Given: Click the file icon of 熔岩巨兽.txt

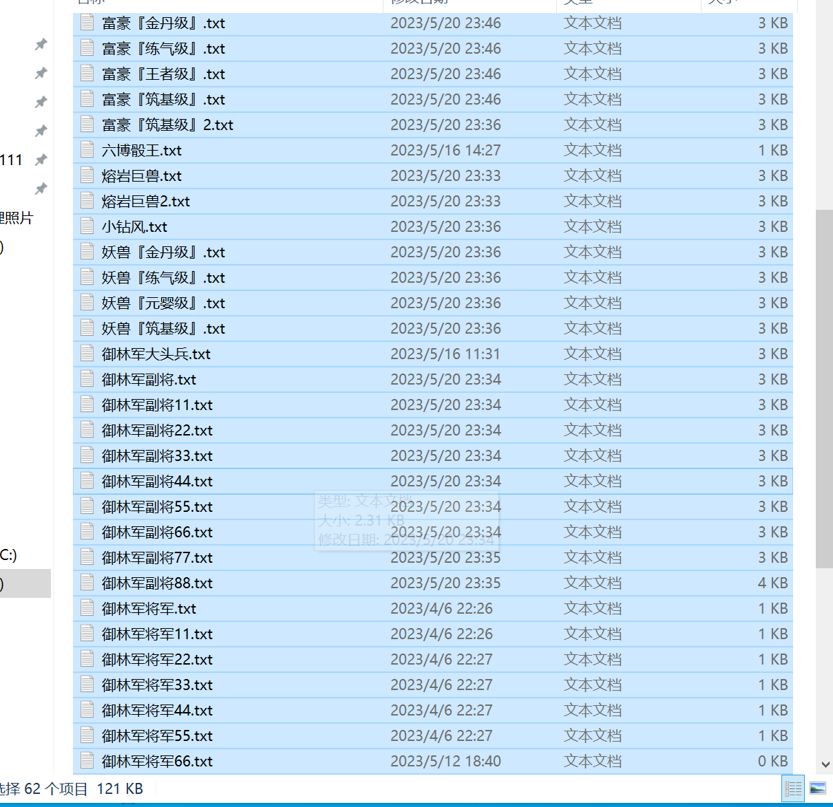Looking at the screenshot, I should 87,175.
